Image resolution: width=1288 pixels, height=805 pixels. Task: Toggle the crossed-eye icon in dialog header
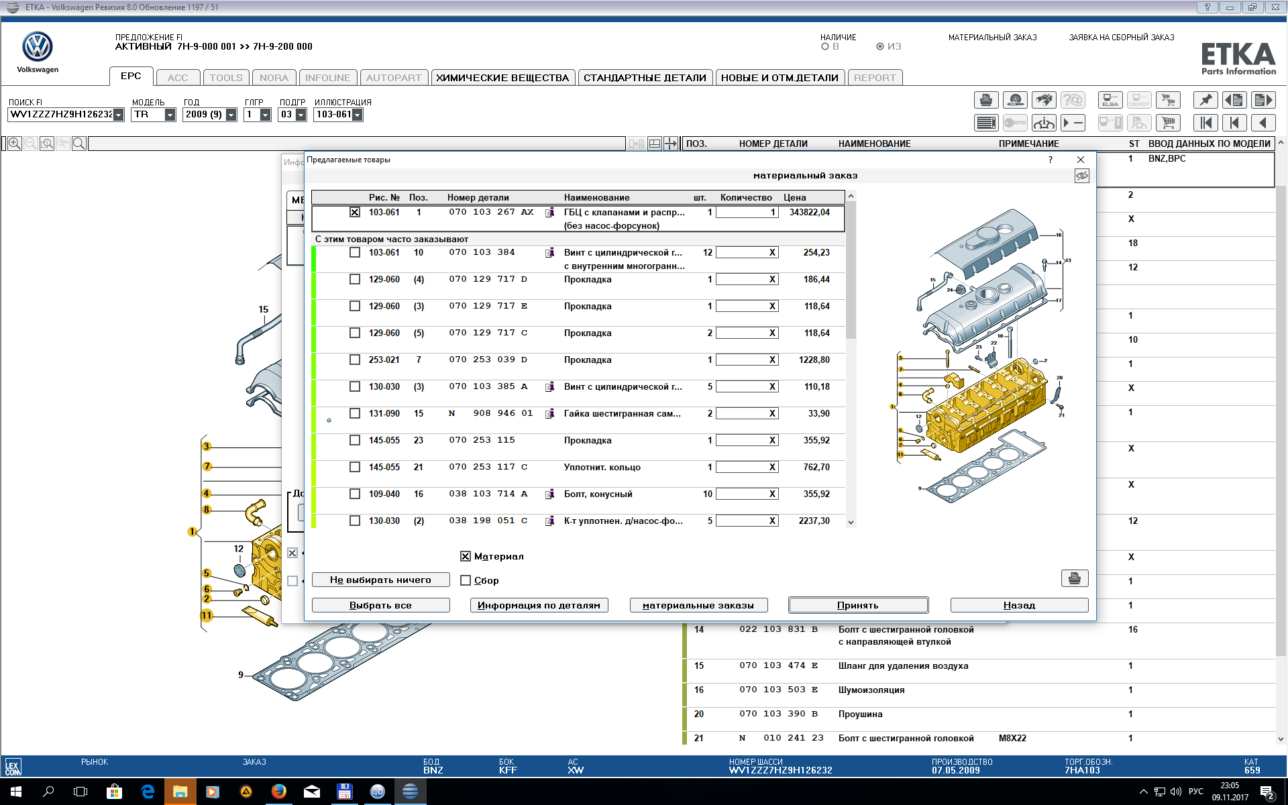pos(1081,176)
